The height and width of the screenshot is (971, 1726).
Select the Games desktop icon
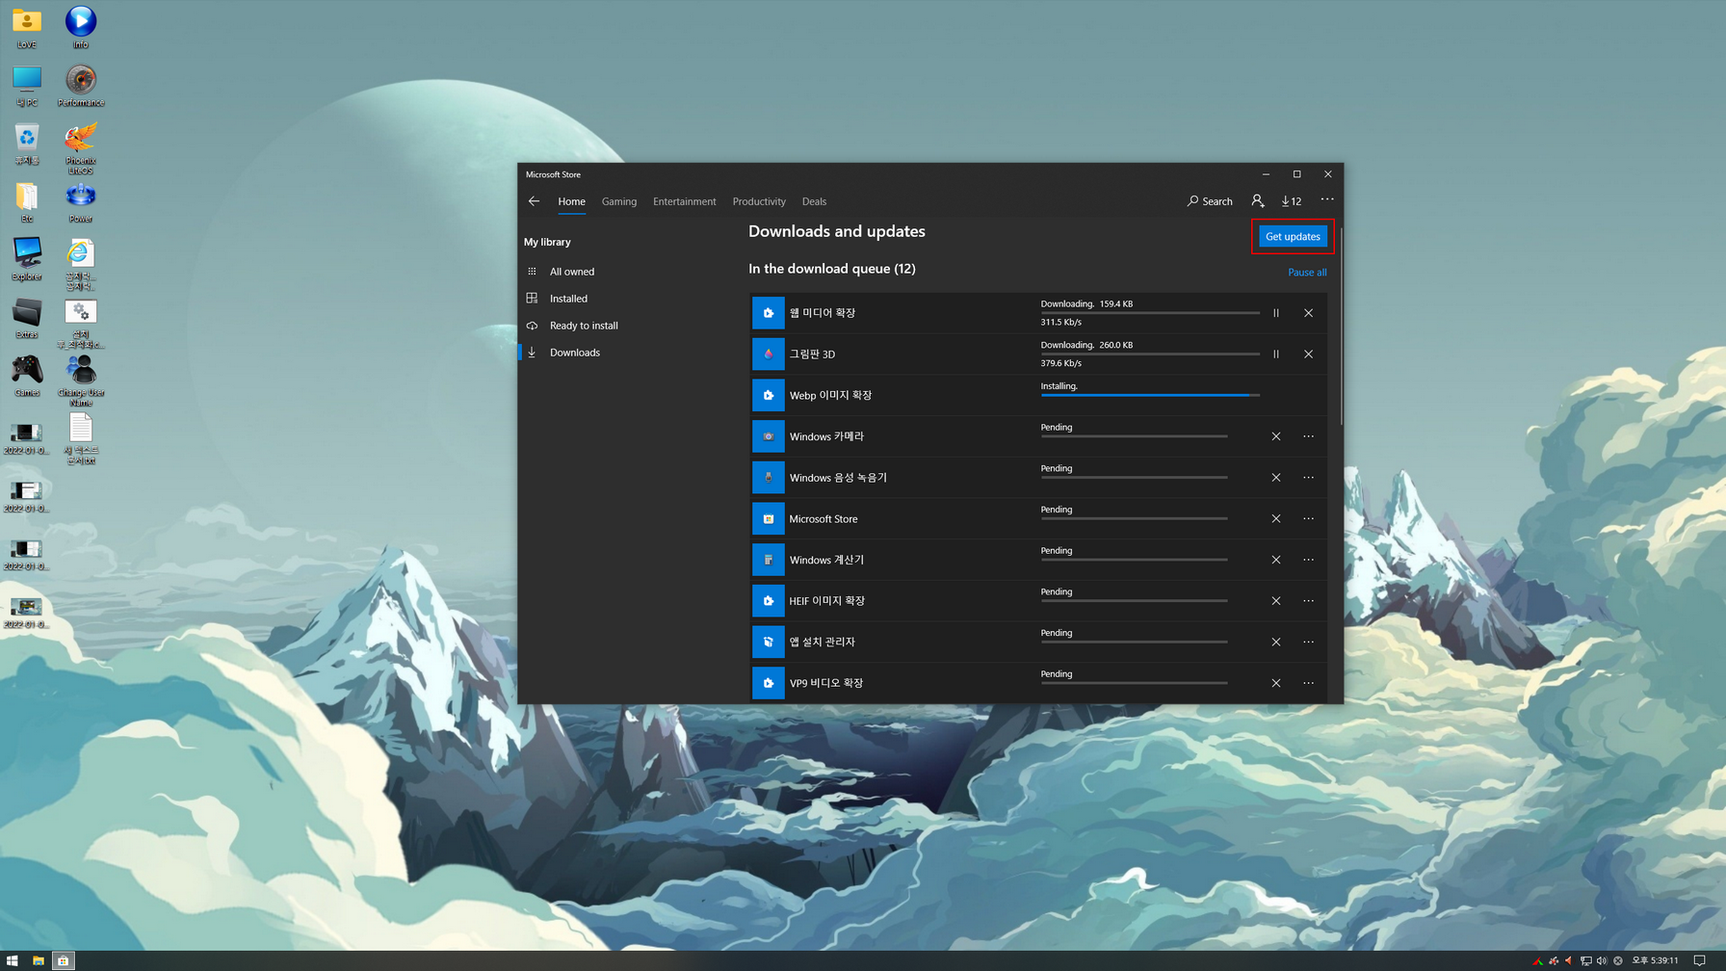click(x=27, y=376)
